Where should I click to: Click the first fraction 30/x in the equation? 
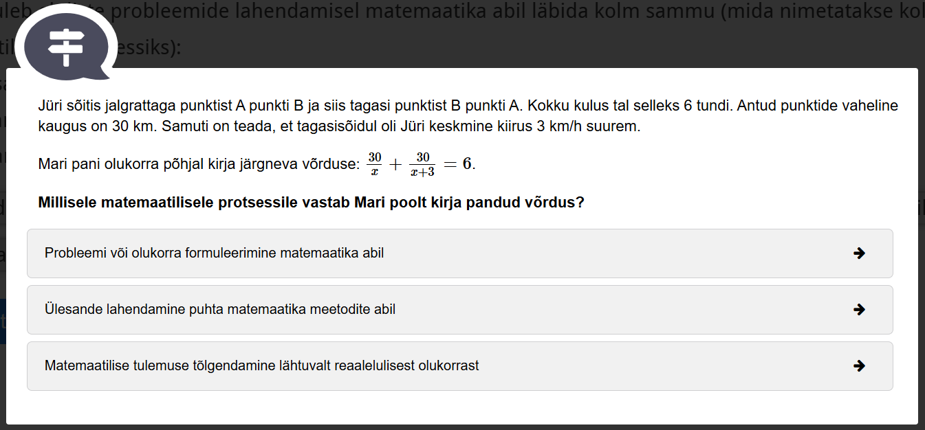click(x=374, y=164)
